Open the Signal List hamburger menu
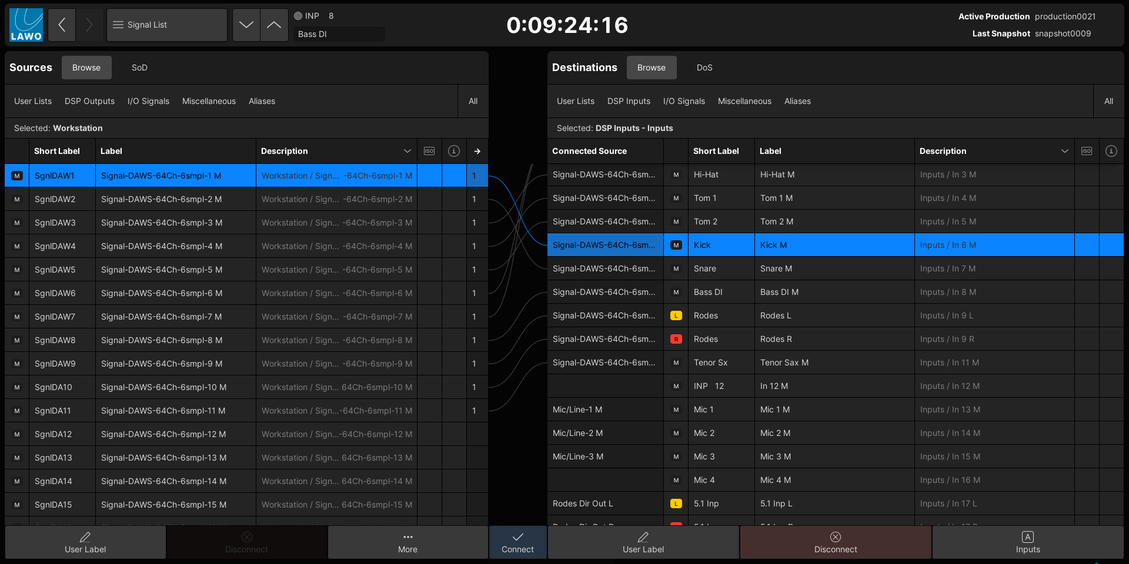 pyautogui.click(x=118, y=25)
